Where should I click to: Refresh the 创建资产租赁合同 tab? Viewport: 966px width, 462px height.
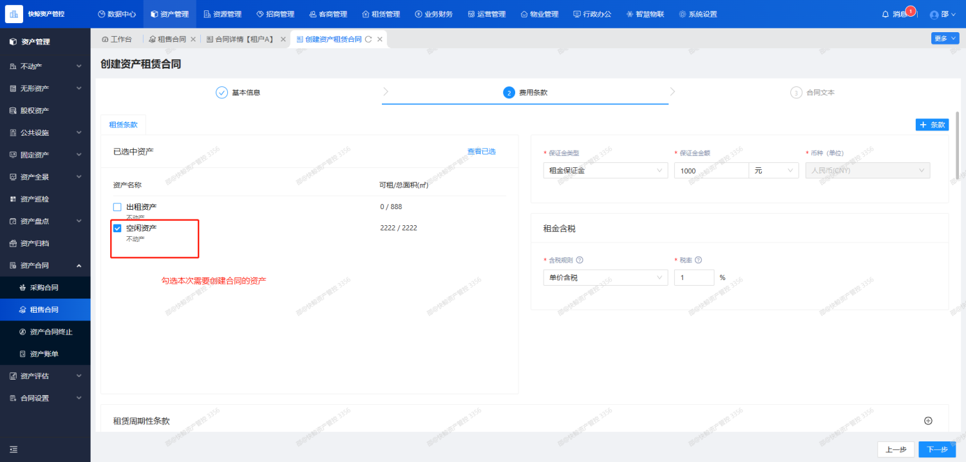point(368,39)
